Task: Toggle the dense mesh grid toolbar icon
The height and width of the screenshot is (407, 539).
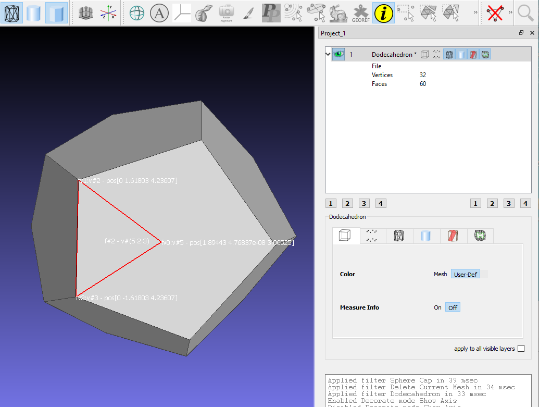Action: click(x=86, y=13)
